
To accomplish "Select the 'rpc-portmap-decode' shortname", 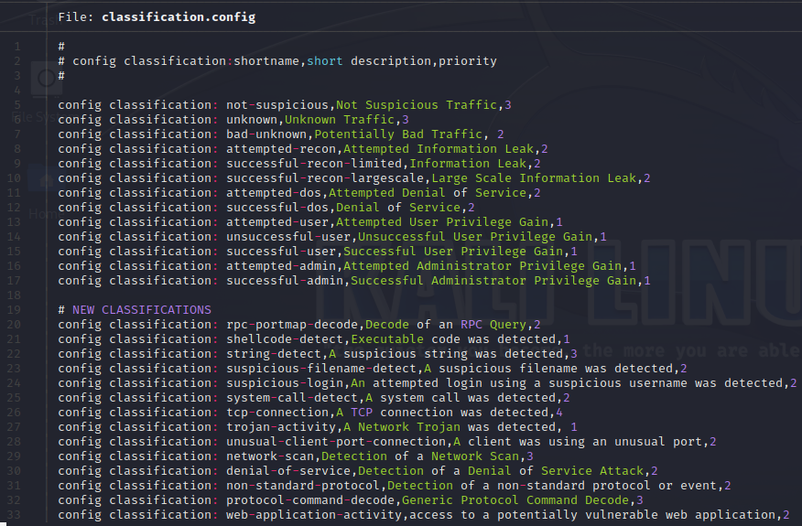I will [292, 325].
